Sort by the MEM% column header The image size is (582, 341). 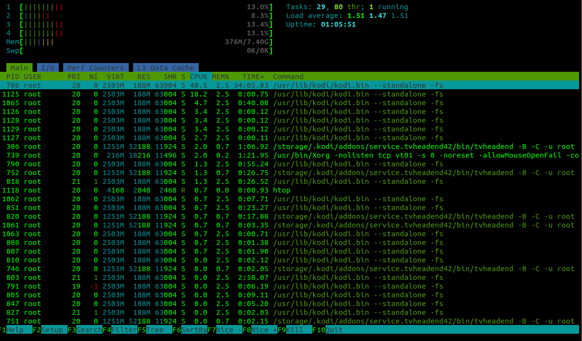(x=220, y=77)
